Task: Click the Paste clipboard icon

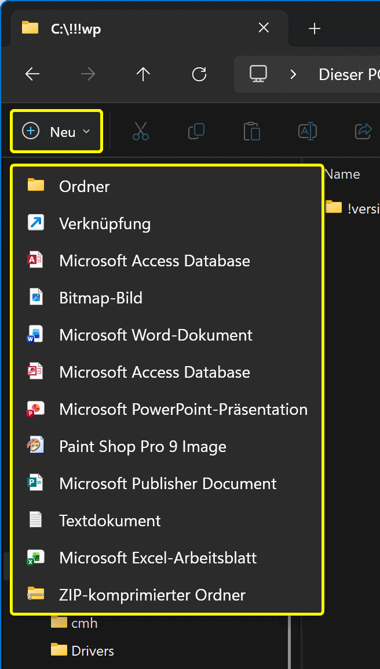Action: point(252,132)
